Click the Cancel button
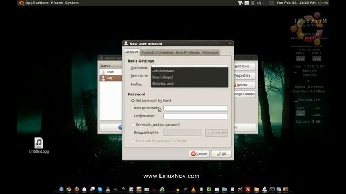Image resolution: width=346 pixels, height=194 pixels. (199, 154)
